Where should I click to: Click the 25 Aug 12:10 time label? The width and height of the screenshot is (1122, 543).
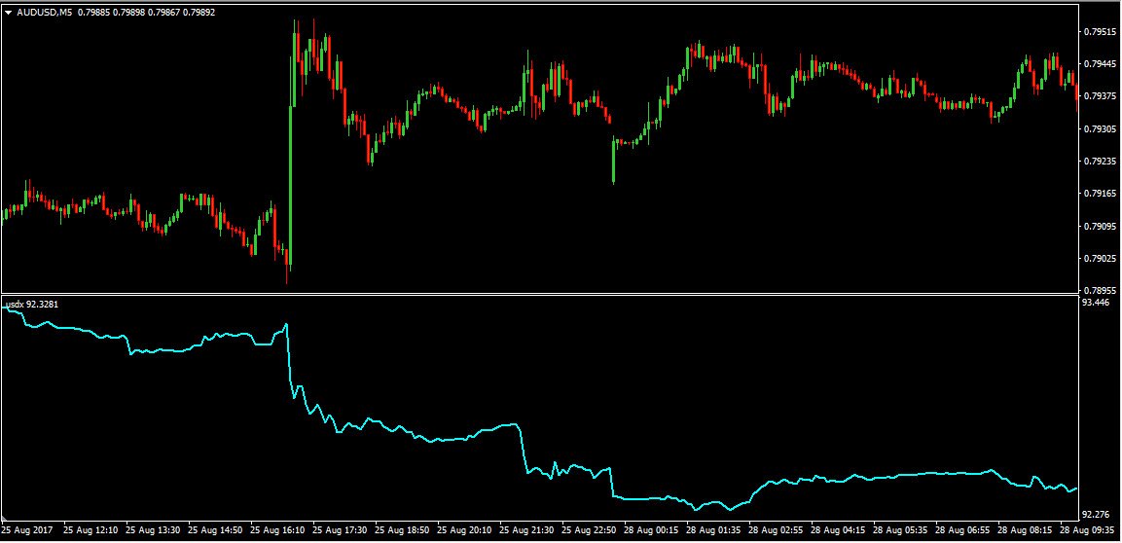click(90, 531)
